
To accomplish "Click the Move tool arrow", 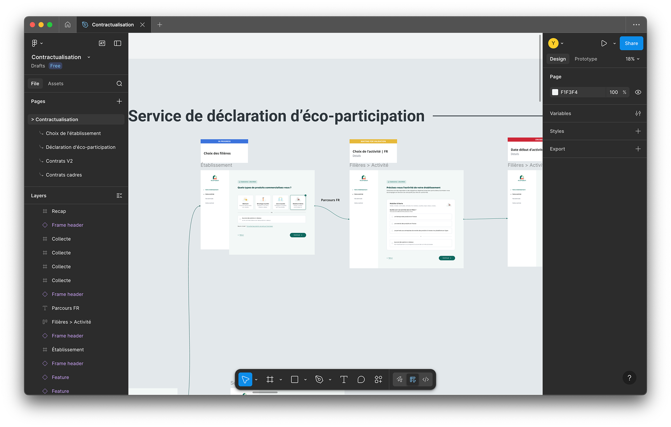I will (x=245, y=379).
